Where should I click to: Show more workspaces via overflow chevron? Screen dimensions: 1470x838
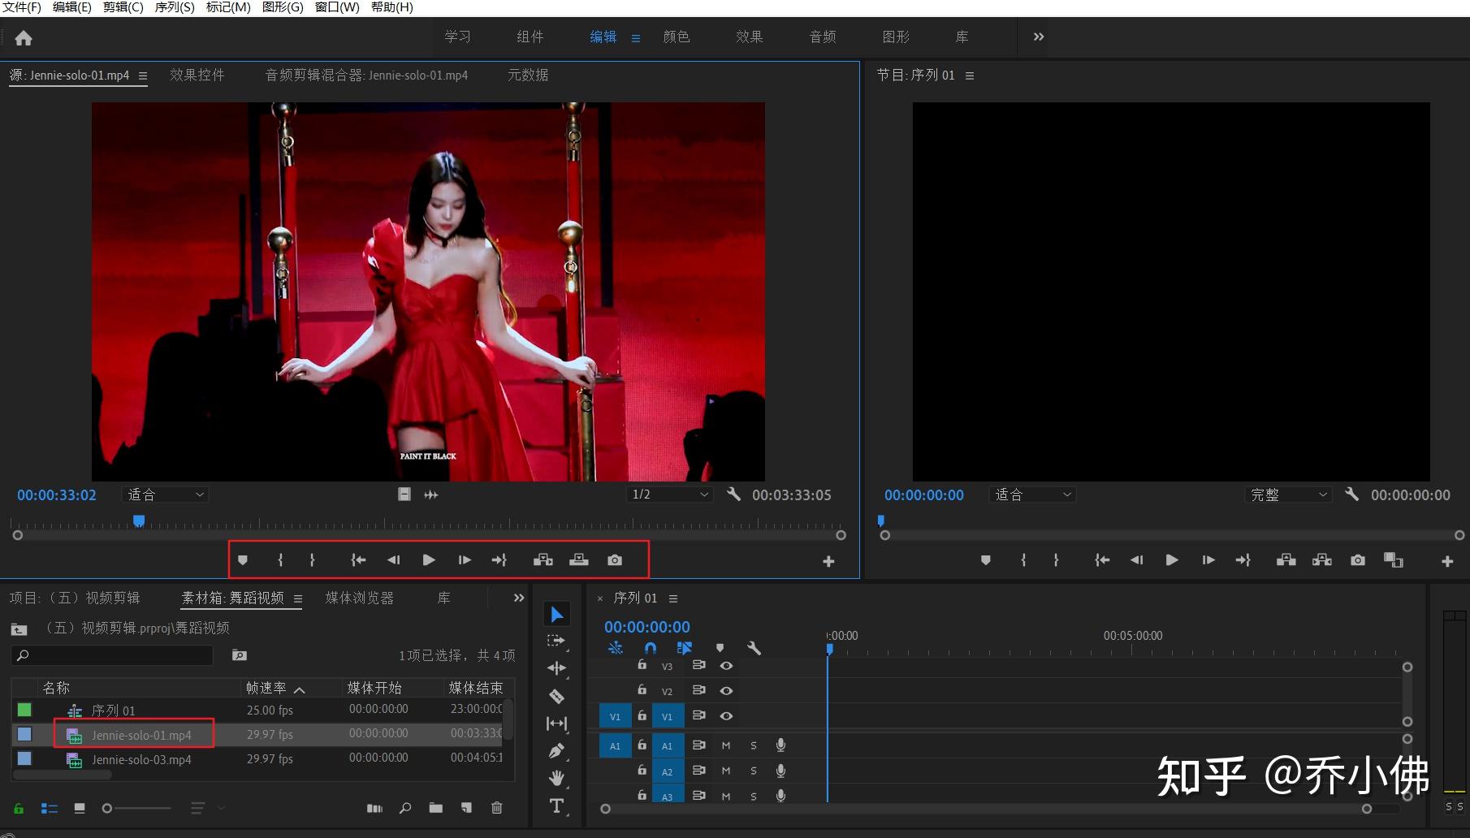(x=1039, y=37)
